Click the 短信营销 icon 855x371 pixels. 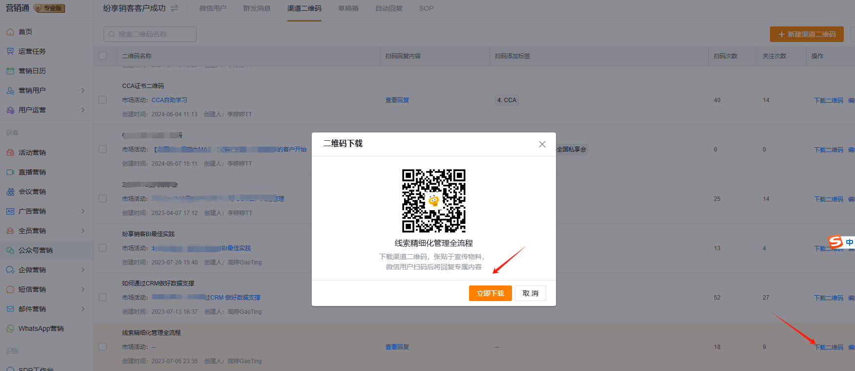point(10,289)
